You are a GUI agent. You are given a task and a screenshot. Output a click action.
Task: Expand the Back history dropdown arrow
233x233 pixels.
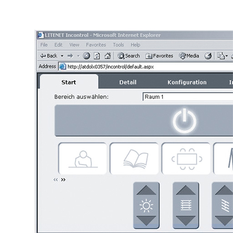coord(62,56)
